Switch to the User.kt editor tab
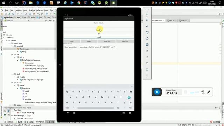 183,21
